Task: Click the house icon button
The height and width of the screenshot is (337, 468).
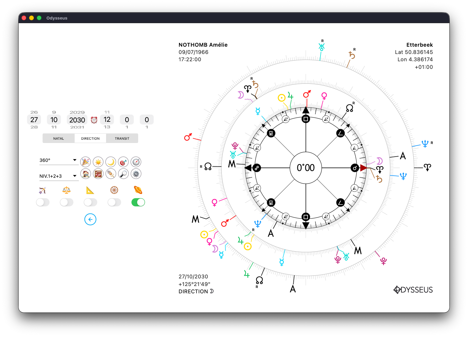Action: (86, 173)
